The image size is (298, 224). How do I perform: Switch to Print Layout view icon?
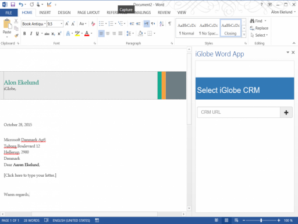click(226, 220)
